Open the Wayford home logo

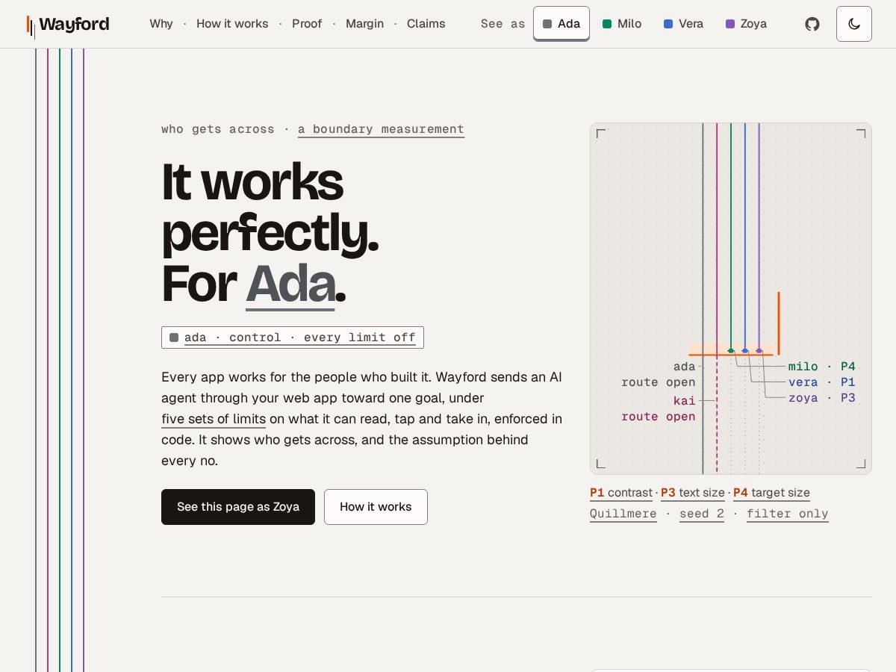[68, 25]
